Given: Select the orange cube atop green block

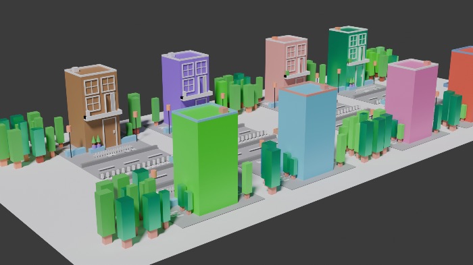Looking at the screenshot, I should (224, 110).
